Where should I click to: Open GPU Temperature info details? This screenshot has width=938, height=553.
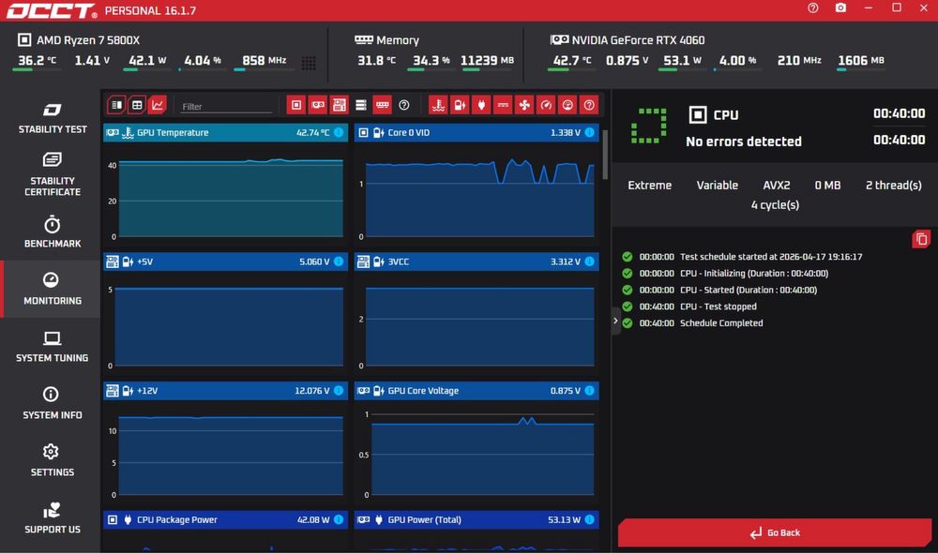coord(339,133)
